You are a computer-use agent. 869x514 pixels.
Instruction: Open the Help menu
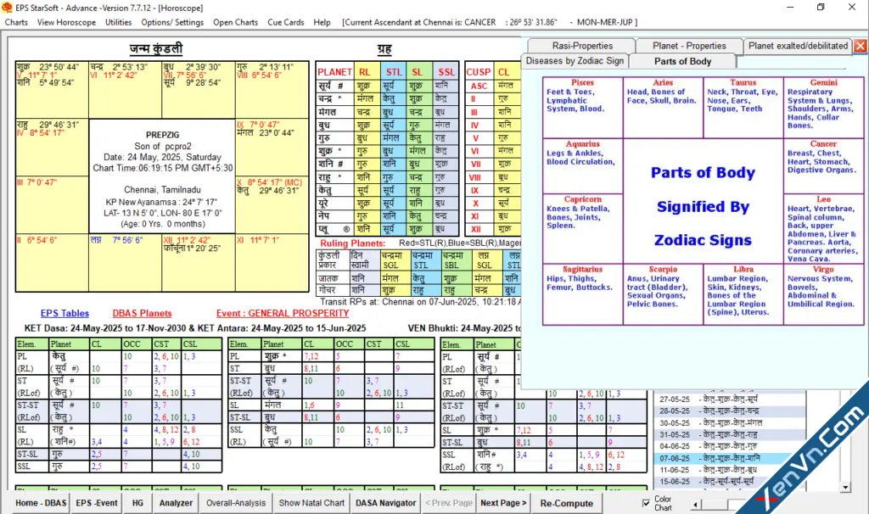[x=322, y=22]
